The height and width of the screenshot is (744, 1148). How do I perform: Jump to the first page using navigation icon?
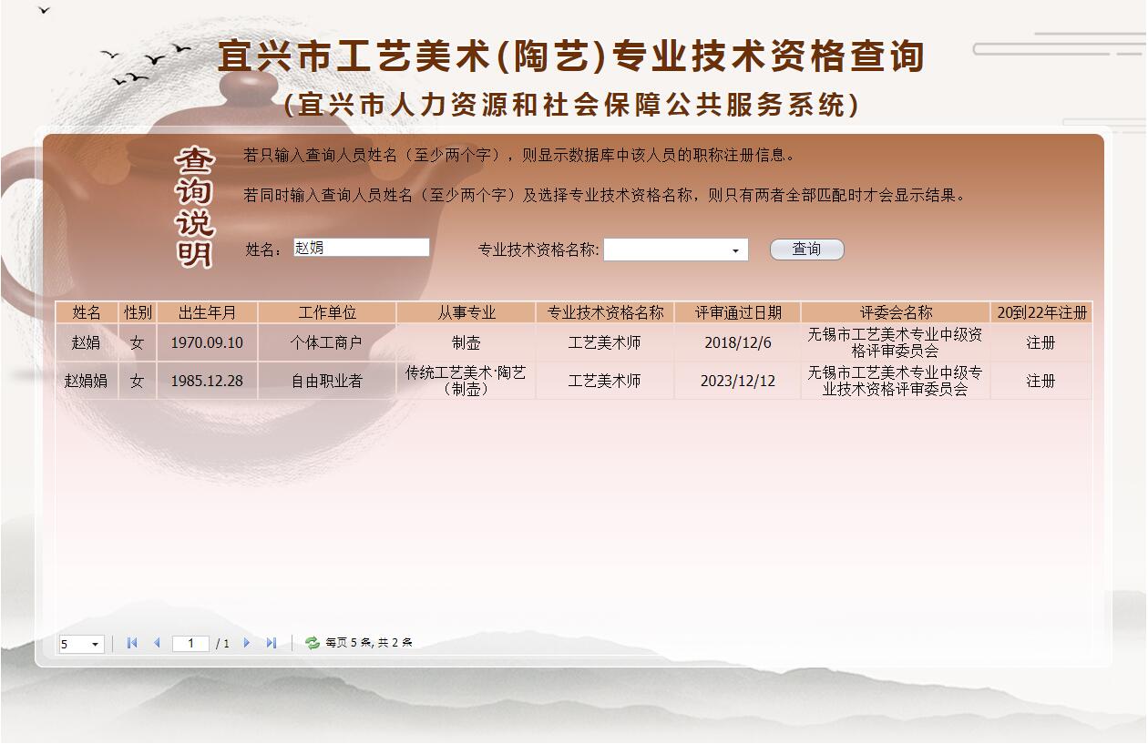[133, 643]
